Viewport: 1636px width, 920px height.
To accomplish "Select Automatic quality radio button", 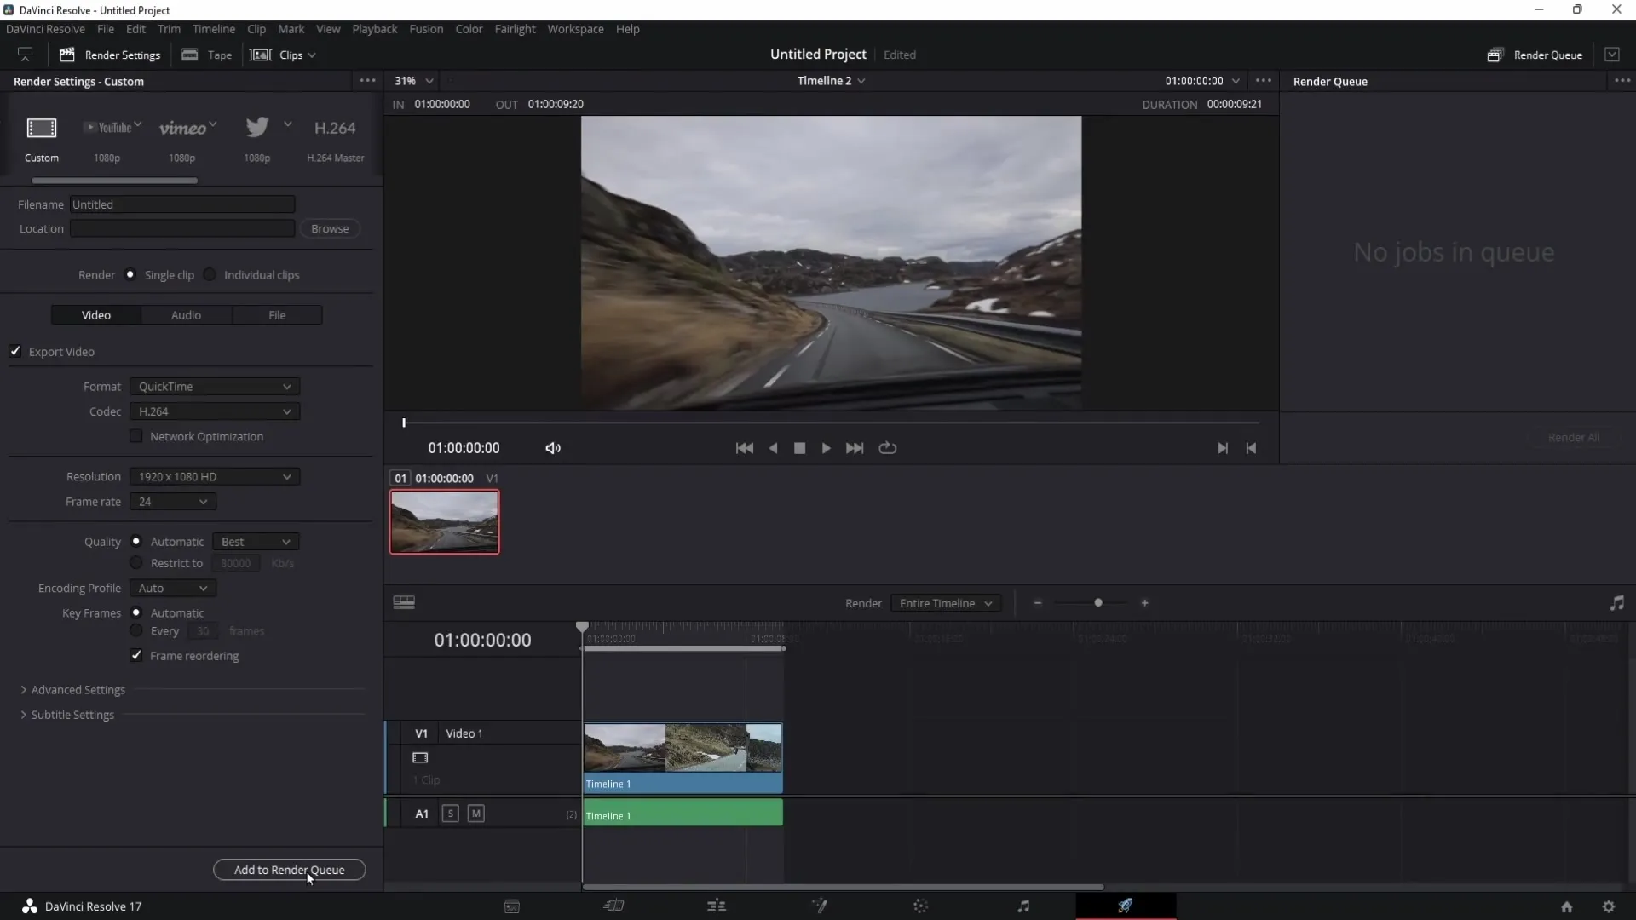I will [136, 542].
